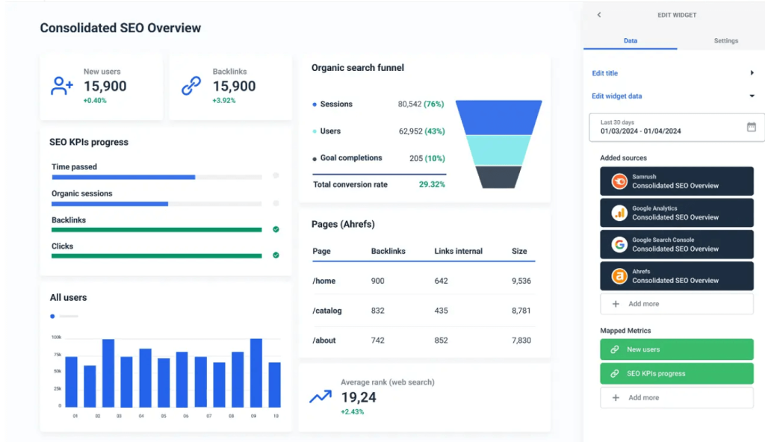Screen dimensions: 765x442
Task: Click the green checkmark for Backlinks KPI
Action: tap(276, 229)
